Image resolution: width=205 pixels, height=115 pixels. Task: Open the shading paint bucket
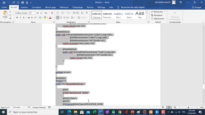coord(78,18)
